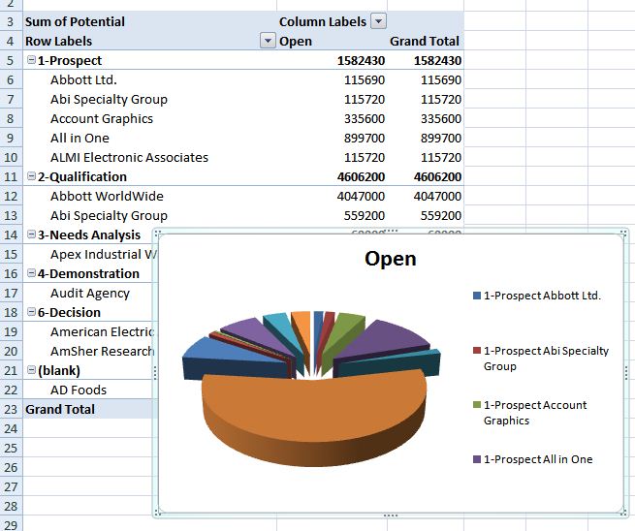Screen dimensions: 635x531
Task: Collapse the (blank) group
Action: pos(31,371)
